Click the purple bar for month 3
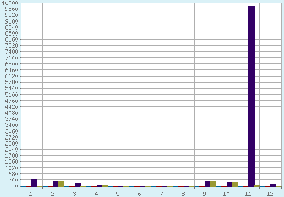Screen dimensions: 284x197 (78, 185)
